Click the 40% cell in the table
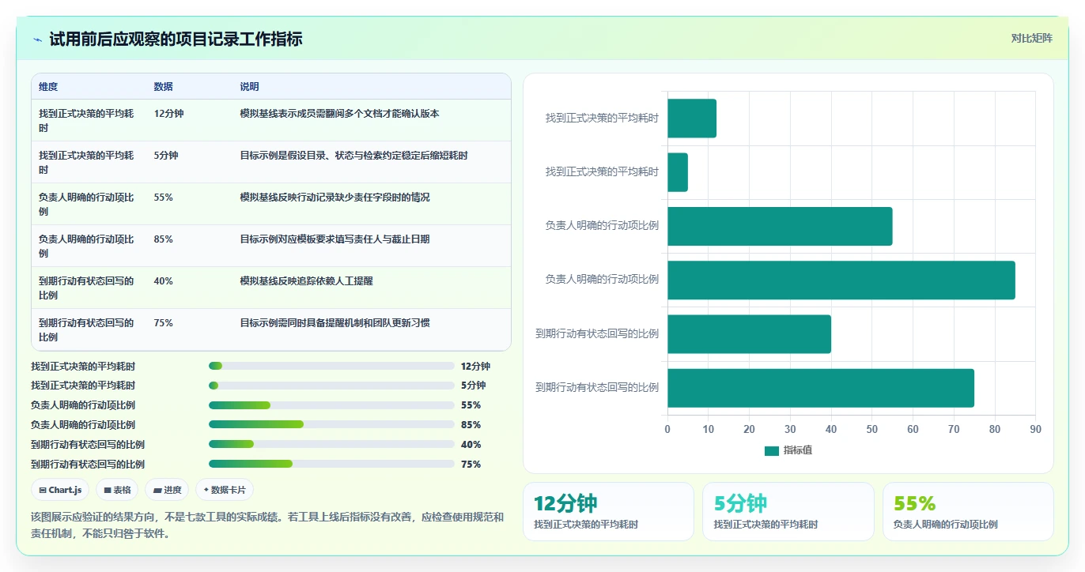The image size is (1085, 572). [x=163, y=281]
